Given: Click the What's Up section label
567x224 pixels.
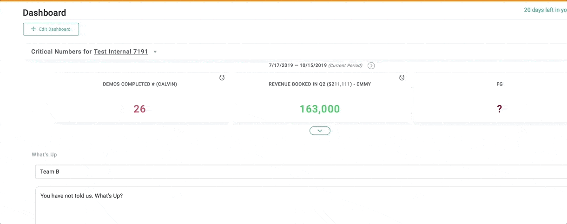Looking at the screenshot, I should (x=44, y=155).
